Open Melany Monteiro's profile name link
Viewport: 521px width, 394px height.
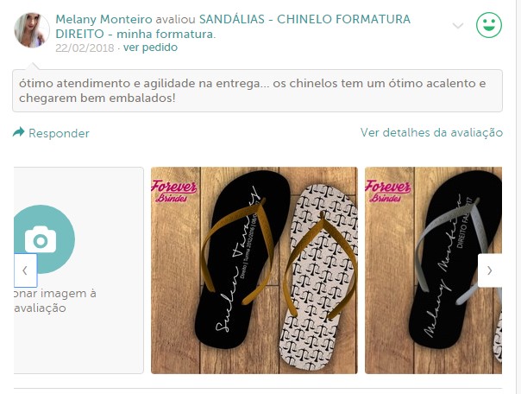coord(104,19)
